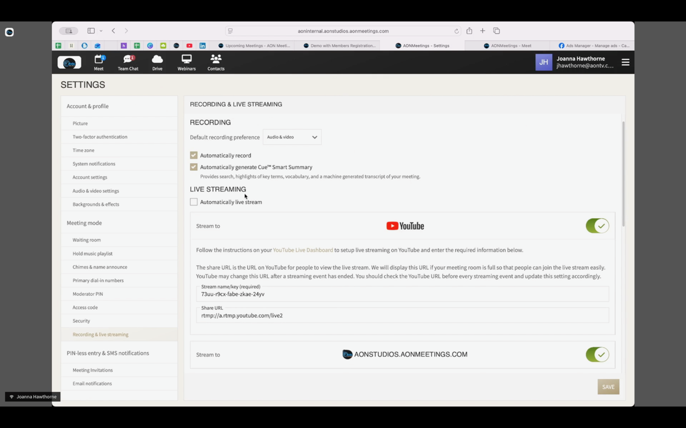The width and height of the screenshot is (686, 428).
Task: Enable the Automatically live stream checkbox
Action: 193,202
